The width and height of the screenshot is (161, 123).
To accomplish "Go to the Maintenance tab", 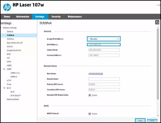I will (75, 17).
